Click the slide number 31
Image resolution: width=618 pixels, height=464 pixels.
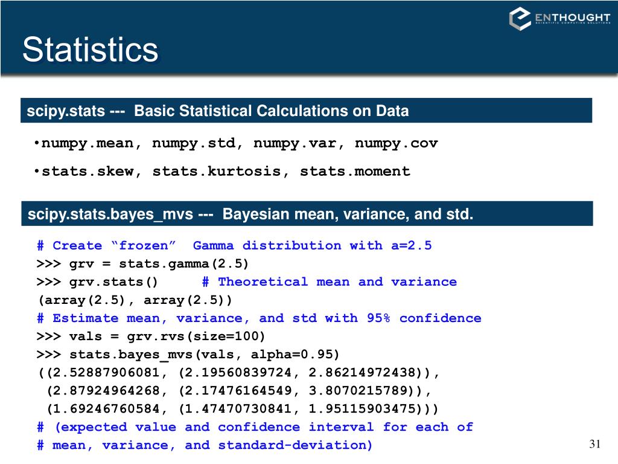[x=594, y=444]
